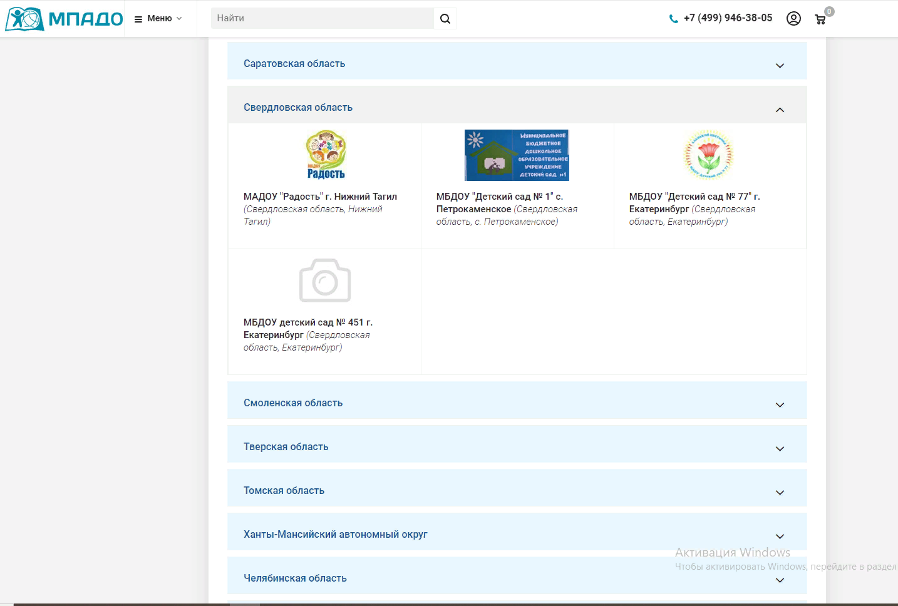
Task: Click the Детский сад № 1 image
Action: click(x=517, y=155)
